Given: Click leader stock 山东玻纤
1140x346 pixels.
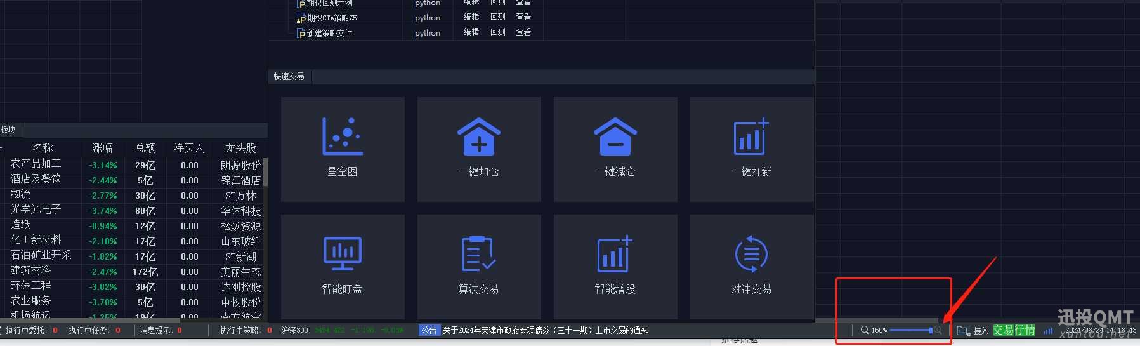Looking at the screenshot, I should coord(240,241).
